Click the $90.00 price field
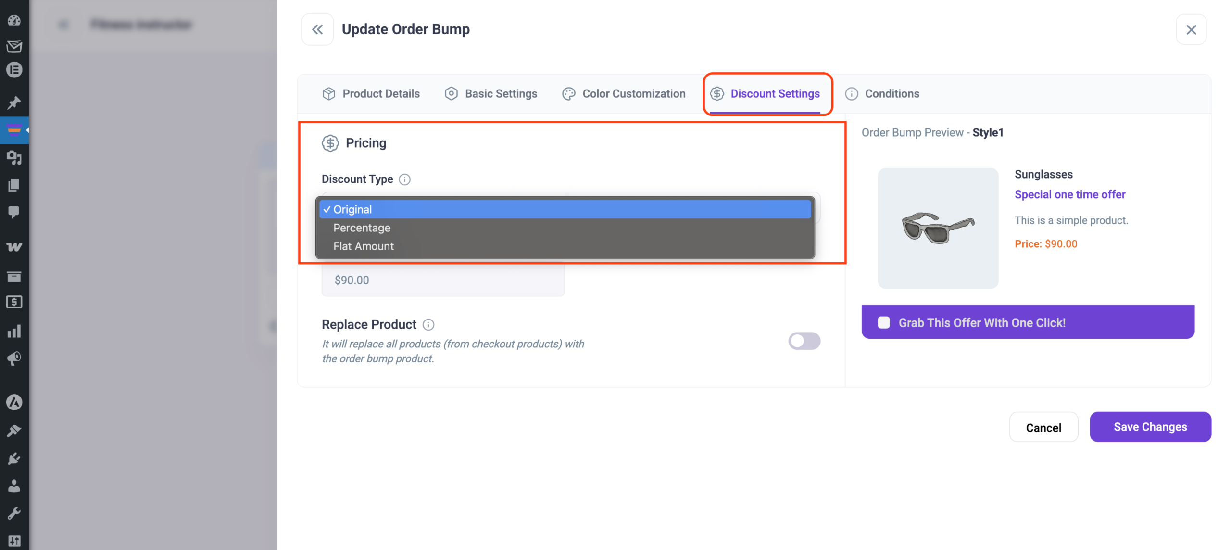Image resolution: width=1231 pixels, height=550 pixels. 442,280
